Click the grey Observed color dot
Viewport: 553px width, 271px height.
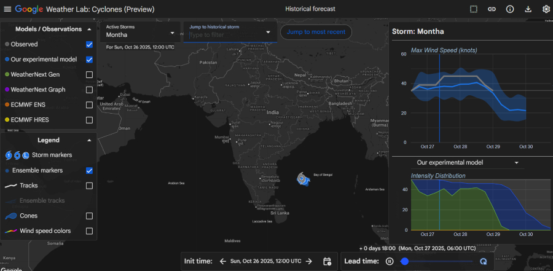[7, 44]
